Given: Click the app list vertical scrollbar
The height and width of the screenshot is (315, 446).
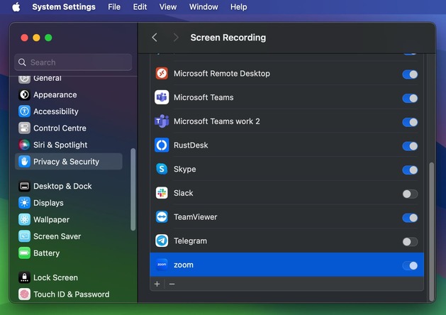Looking at the screenshot, I should pos(432,231).
